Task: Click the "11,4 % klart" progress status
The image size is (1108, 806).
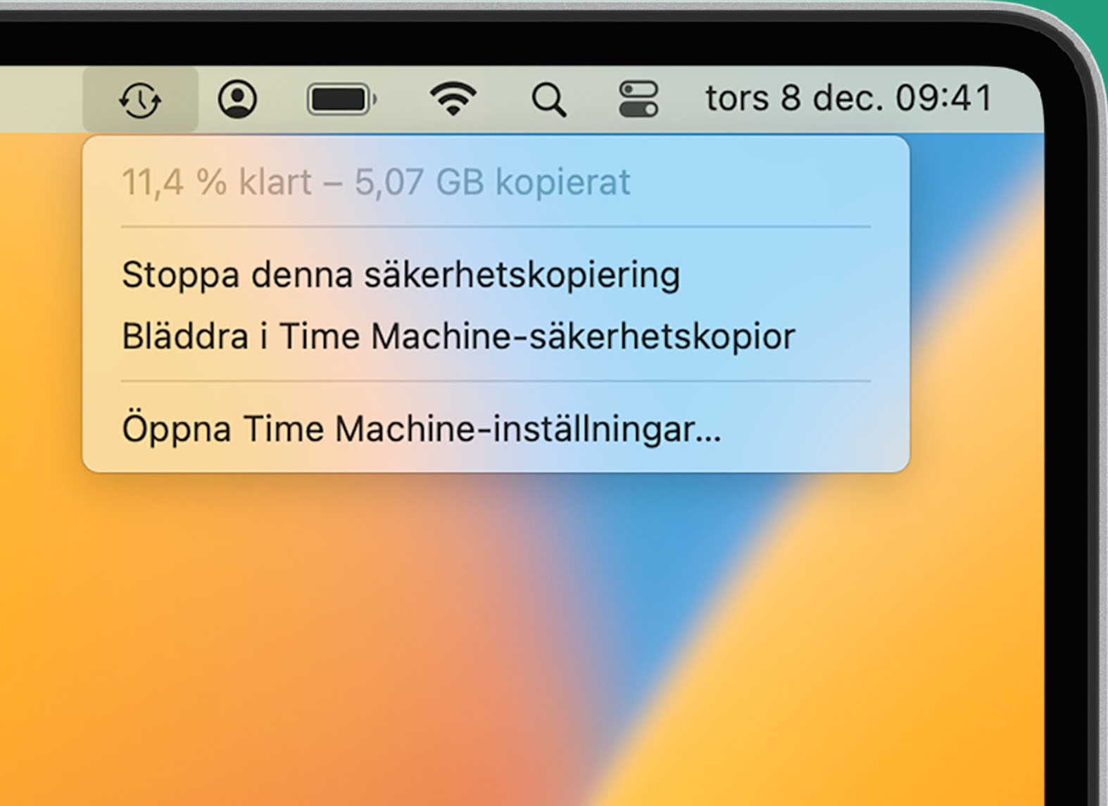Action: pyautogui.click(x=216, y=182)
